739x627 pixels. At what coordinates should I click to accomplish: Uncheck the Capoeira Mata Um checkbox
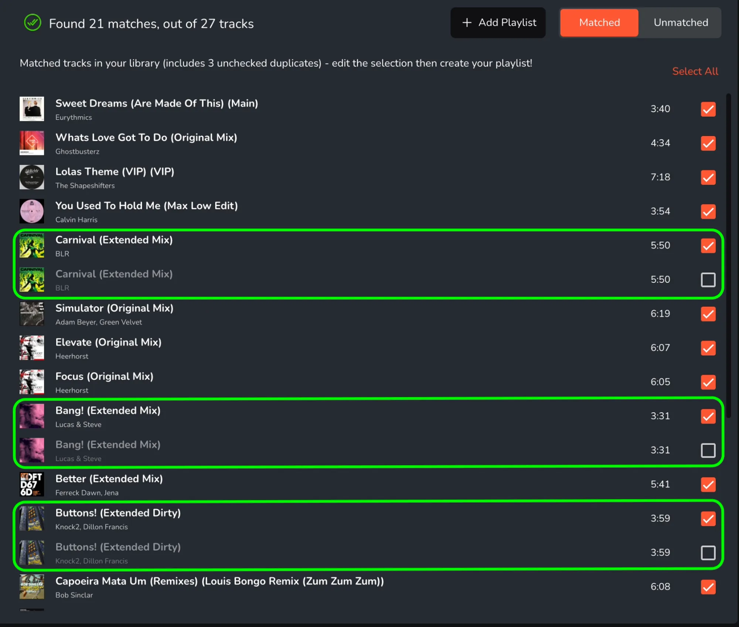[x=708, y=587]
